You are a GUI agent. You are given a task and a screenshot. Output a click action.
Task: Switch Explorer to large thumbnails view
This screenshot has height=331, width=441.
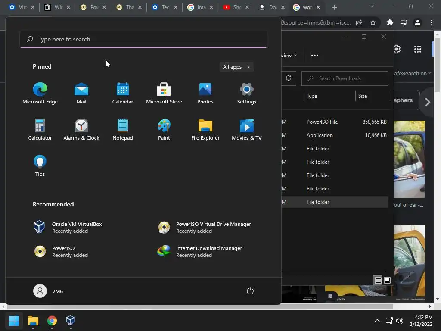[x=387, y=280]
